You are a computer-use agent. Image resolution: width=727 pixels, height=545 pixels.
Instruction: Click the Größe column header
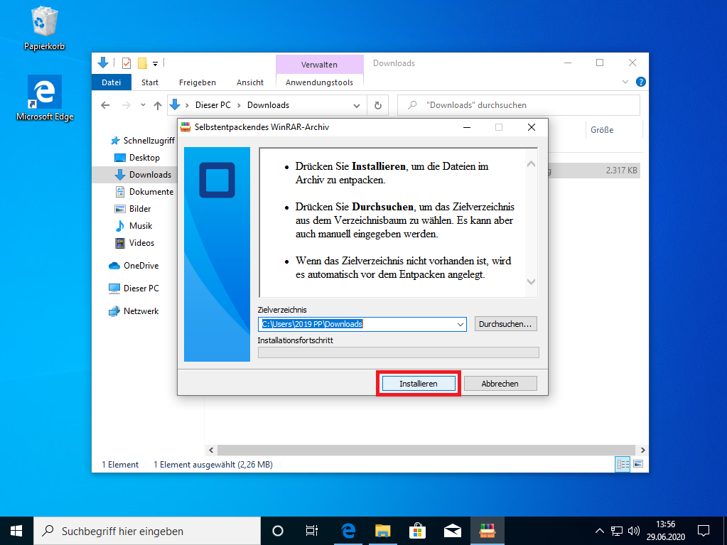coord(602,130)
